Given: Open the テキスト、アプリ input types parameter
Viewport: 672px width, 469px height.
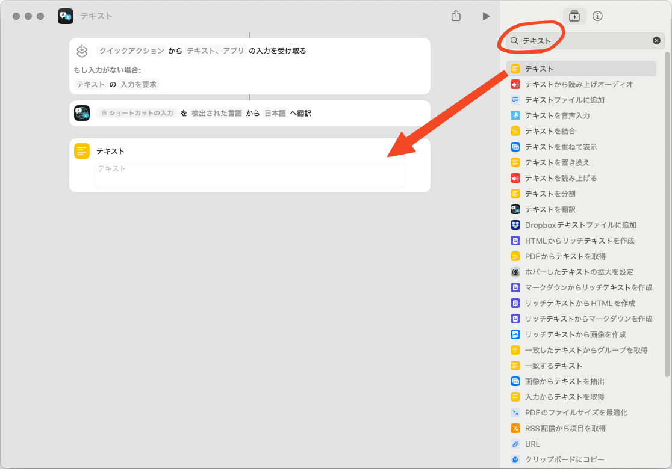Looking at the screenshot, I should pyautogui.click(x=215, y=51).
